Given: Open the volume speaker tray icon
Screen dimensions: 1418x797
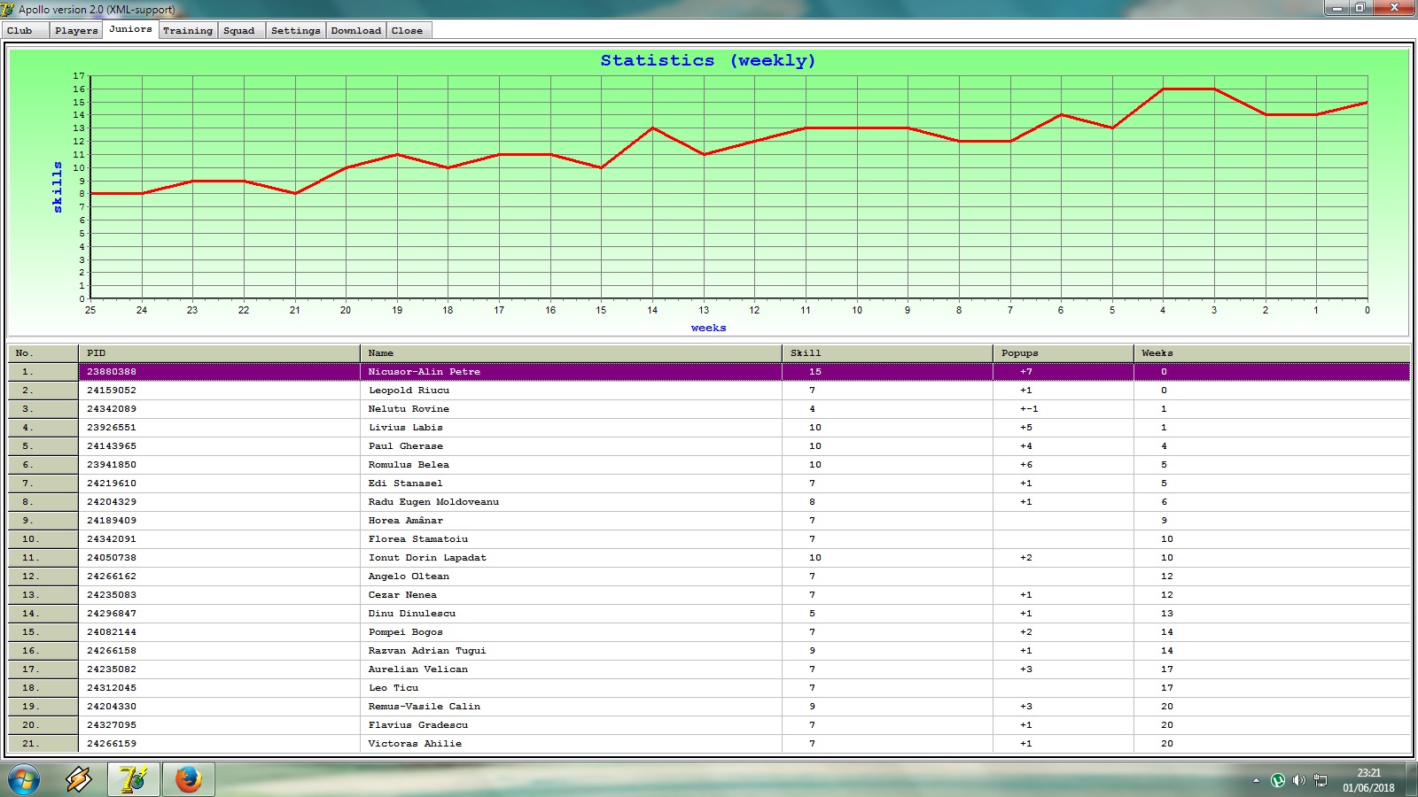Looking at the screenshot, I should pyautogui.click(x=1299, y=780).
